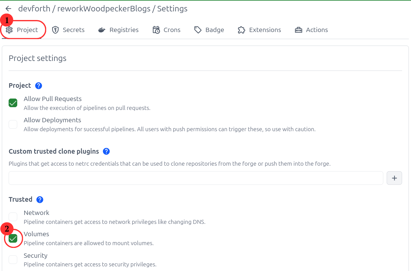Focus the trusted clone plugins text field
Image resolution: width=411 pixels, height=271 pixels.
(x=196, y=178)
